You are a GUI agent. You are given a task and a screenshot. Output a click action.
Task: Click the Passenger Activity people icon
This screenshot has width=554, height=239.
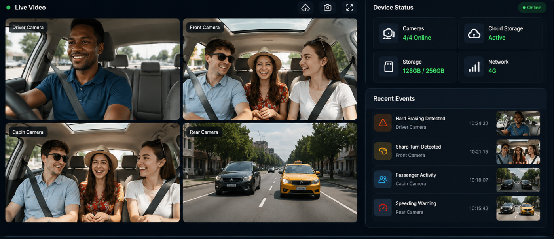click(383, 179)
